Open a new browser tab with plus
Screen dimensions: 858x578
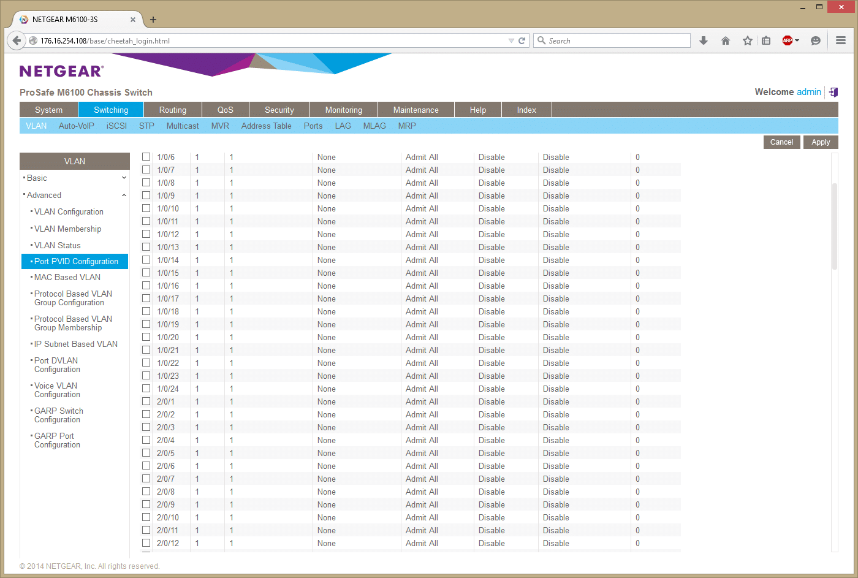click(x=153, y=20)
